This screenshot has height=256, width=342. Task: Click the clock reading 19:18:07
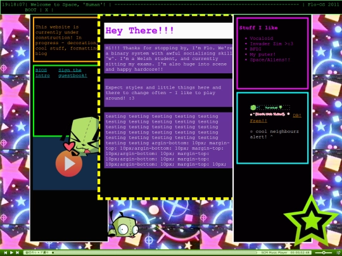click(13, 4)
